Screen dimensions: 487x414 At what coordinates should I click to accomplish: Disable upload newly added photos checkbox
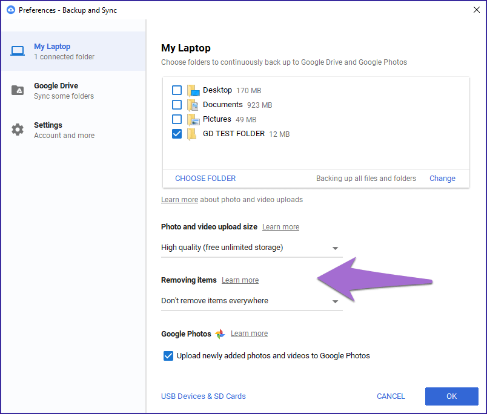pyautogui.click(x=168, y=356)
